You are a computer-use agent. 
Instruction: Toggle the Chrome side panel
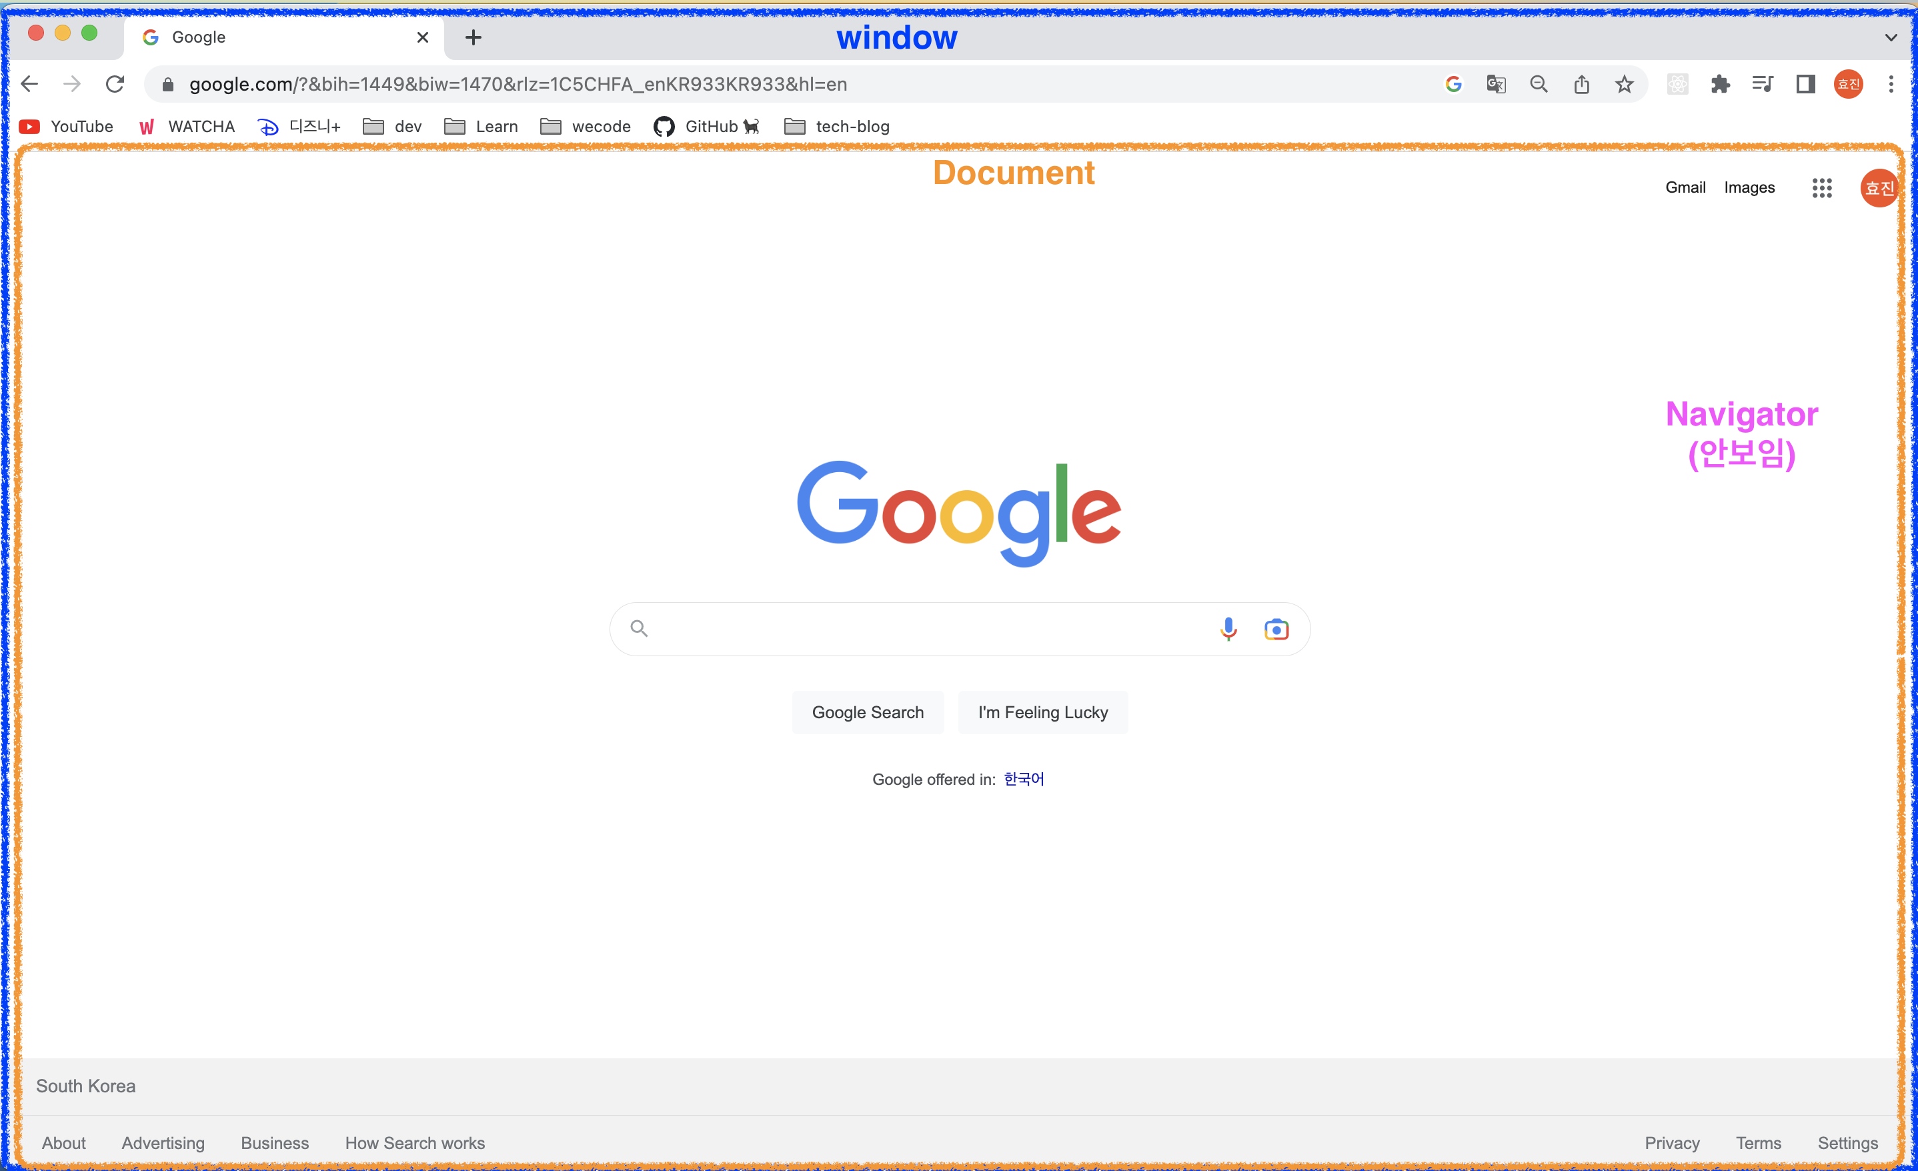(x=1805, y=84)
